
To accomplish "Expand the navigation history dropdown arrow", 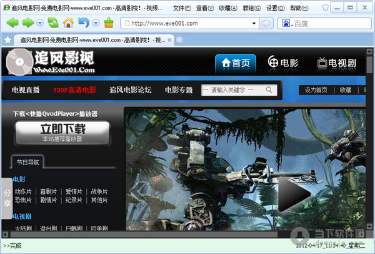I will click(40, 23).
